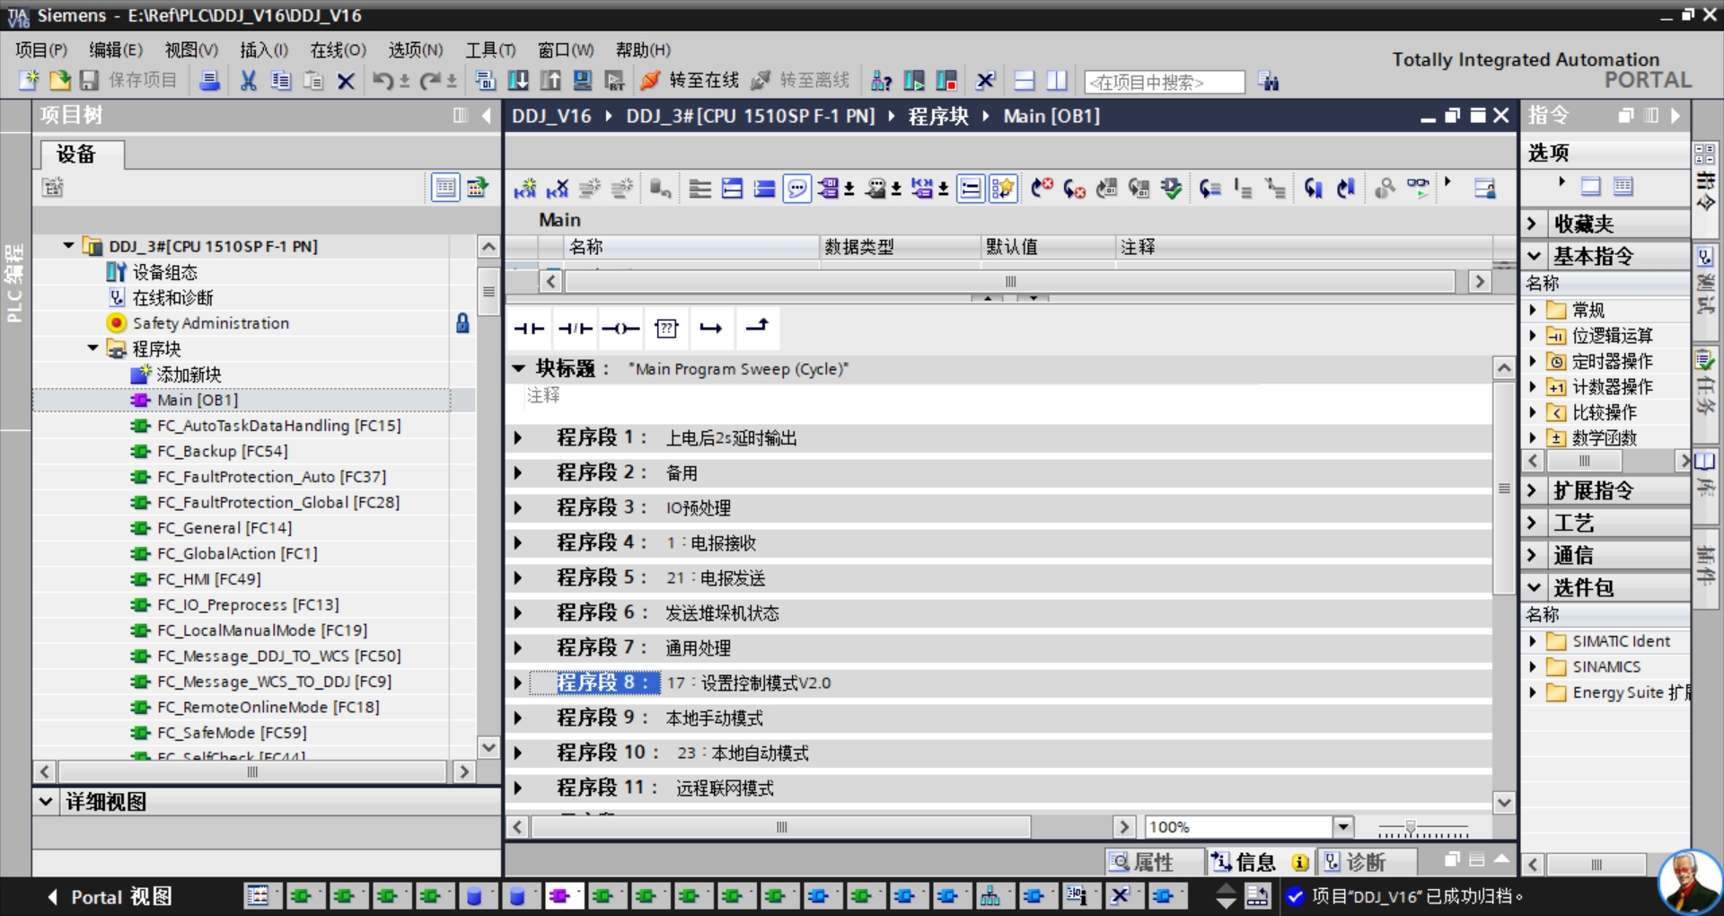1724x916 pixels.
Task: Stop the CPU with the toolbar icon
Action: pos(946,82)
